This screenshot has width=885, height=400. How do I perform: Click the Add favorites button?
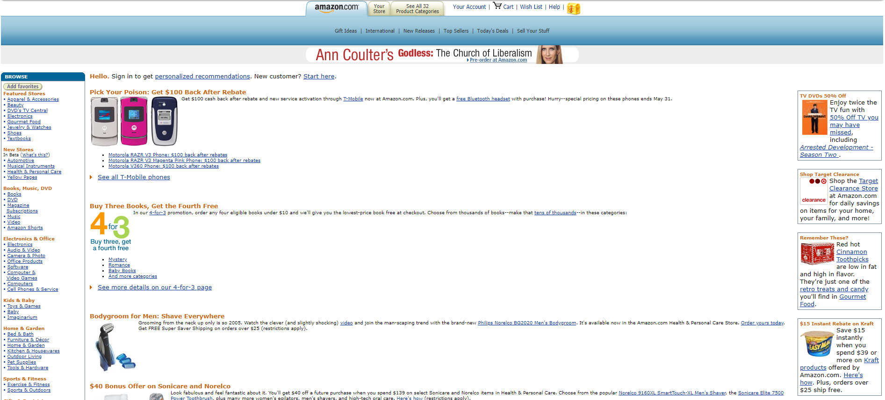pos(22,86)
